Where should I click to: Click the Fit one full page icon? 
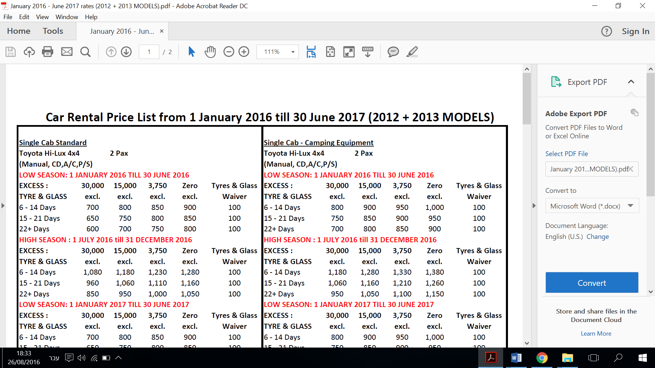point(330,52)
